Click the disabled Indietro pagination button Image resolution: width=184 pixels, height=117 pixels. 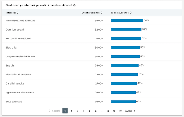coord(55,111)
